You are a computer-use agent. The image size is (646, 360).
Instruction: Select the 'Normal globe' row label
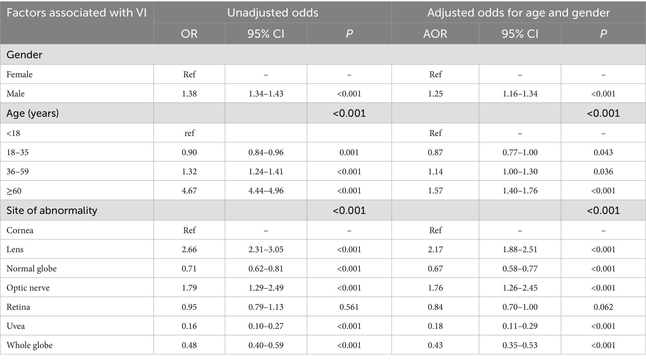click(x=32, y=269)
